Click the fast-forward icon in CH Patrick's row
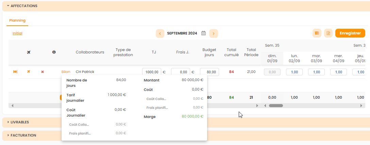The height and width of the screenshot is (145, 370). tap(15, 72)
